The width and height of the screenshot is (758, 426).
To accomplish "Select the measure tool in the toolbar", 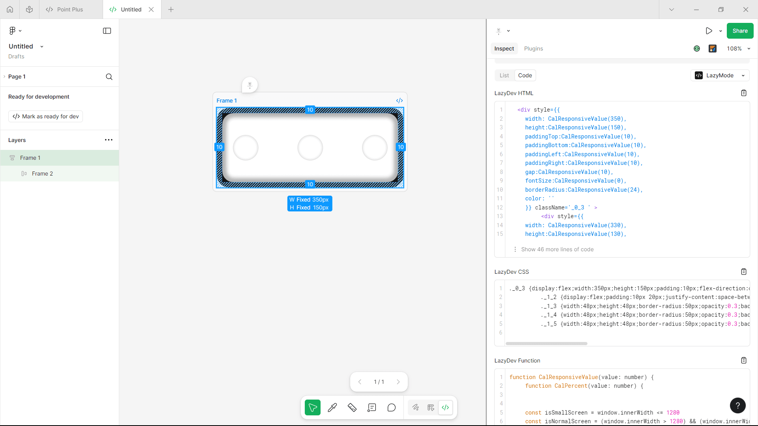I will point(352,407).
